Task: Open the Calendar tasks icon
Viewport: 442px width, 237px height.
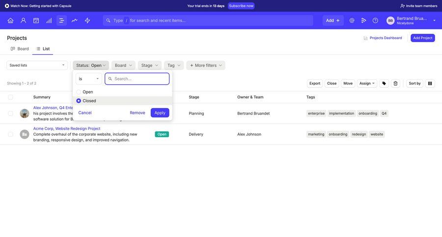Action: pyautogui.click(x=36, y=21)
